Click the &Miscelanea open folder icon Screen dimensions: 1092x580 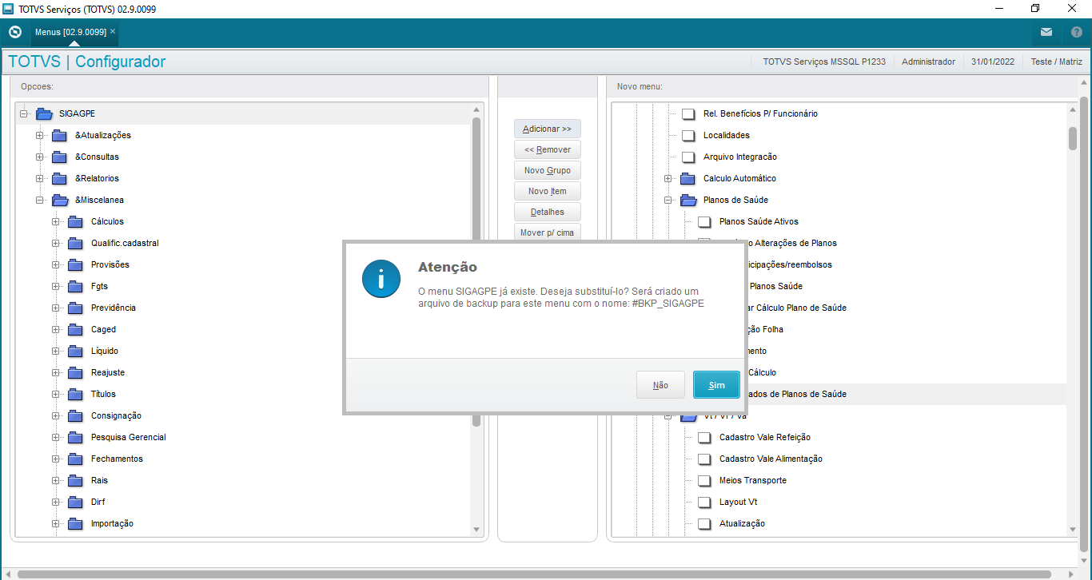point(61,200)
